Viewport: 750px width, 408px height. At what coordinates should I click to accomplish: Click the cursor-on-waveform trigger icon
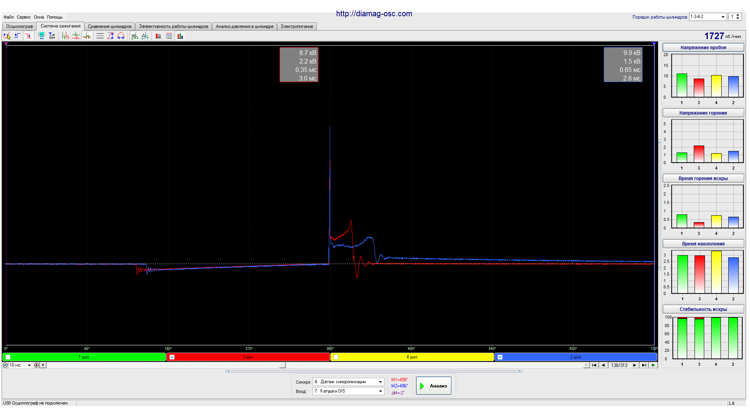click(7, 36)
